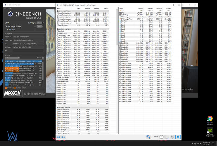Click HWiNFO expand-layout arrows button

(58, 137)
